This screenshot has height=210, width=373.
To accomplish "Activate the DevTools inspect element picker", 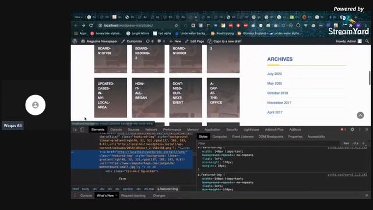I will (75, 129).
